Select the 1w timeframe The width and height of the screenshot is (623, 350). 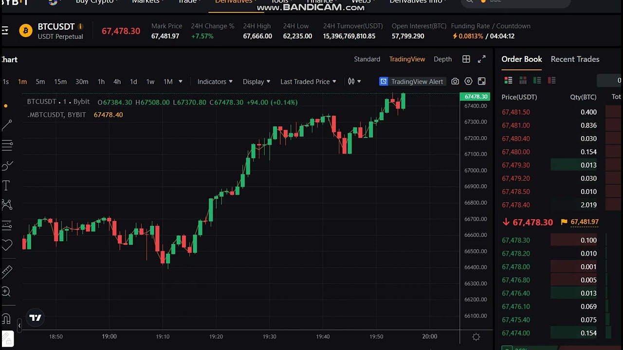tap(150, 82)
